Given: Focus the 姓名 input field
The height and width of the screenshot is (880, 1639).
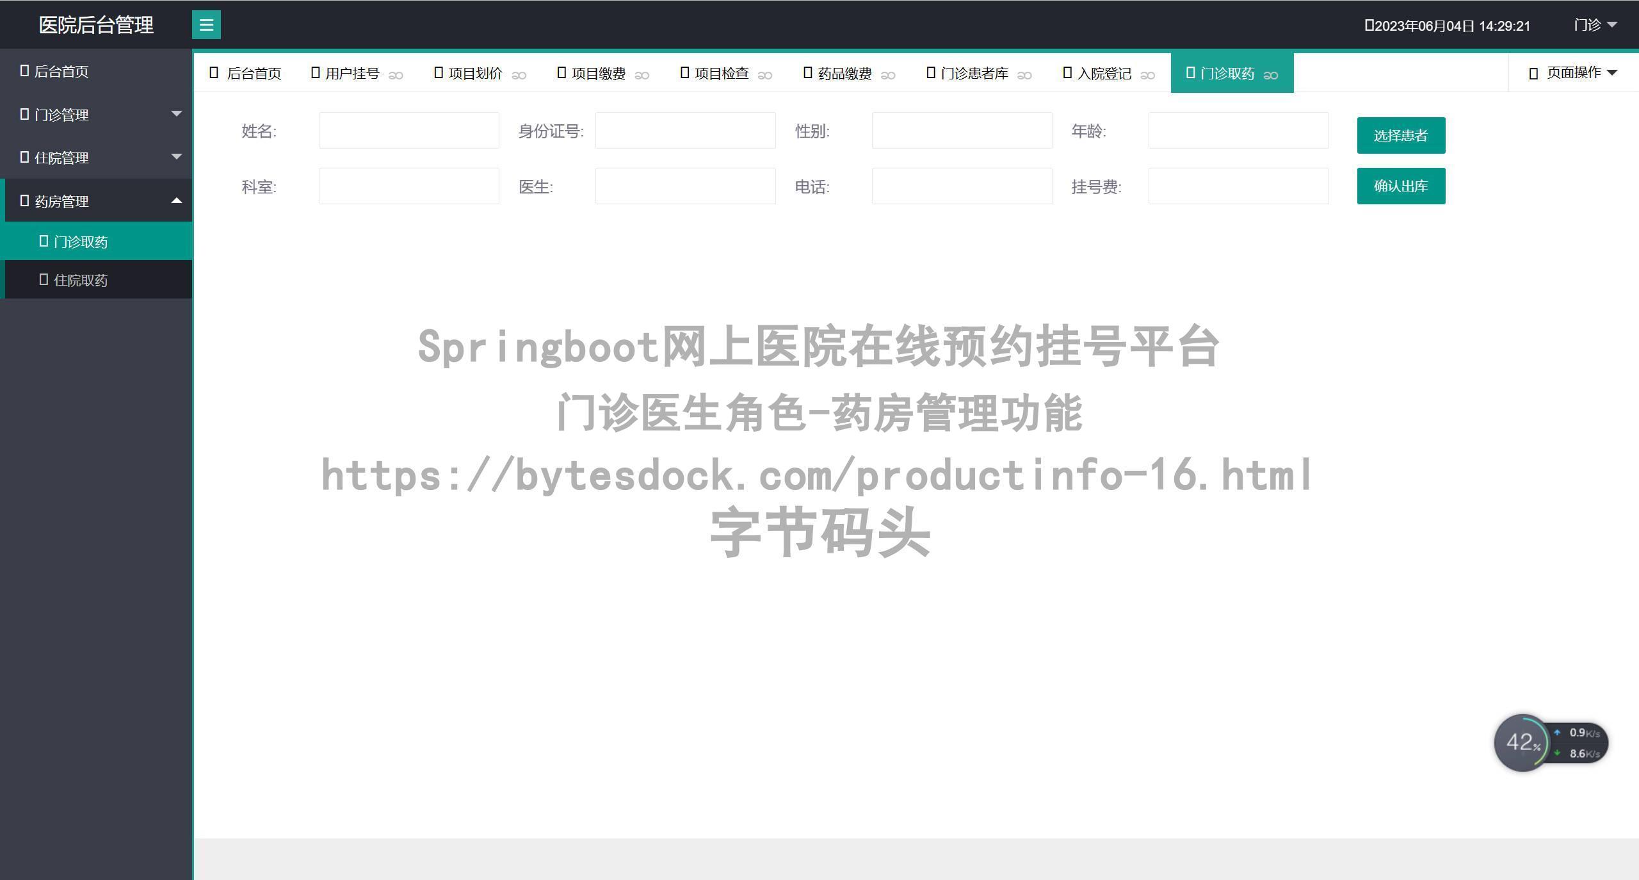Looking at the screenshot, I should tap(409, 130).
